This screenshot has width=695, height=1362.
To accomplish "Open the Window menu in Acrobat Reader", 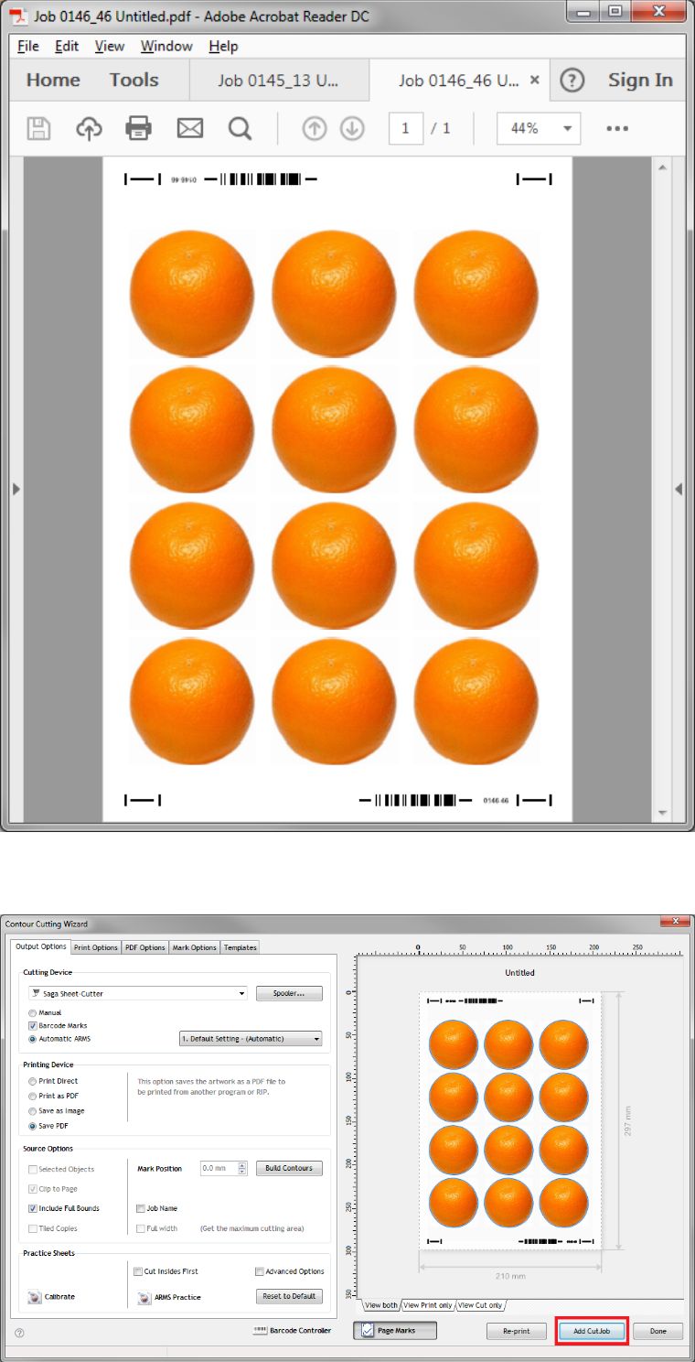I will pos(166,46).
